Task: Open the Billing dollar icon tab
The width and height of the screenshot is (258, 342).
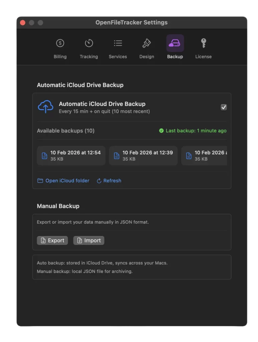Action: (60, 43)
